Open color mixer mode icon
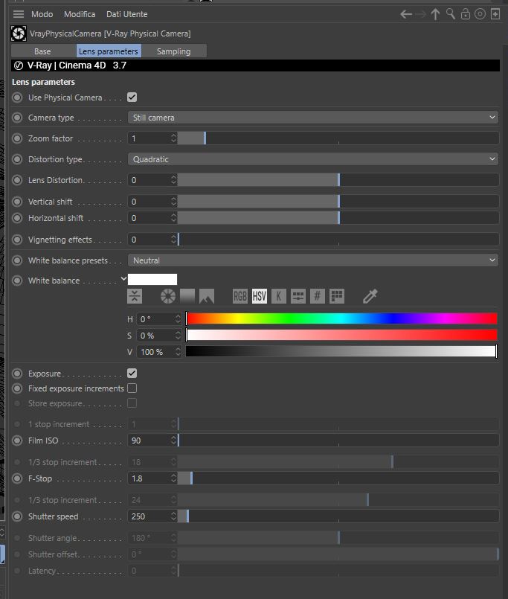 298,296
